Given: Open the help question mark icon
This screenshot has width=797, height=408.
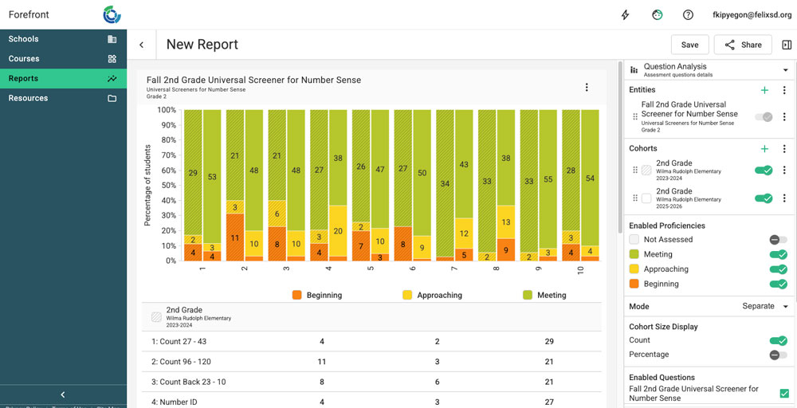Looking at the screenshot, I should (688, 14).
